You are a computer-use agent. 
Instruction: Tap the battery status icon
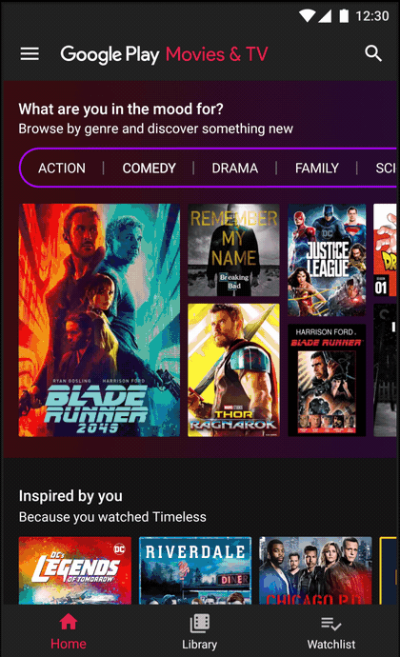tap(344, 16)
